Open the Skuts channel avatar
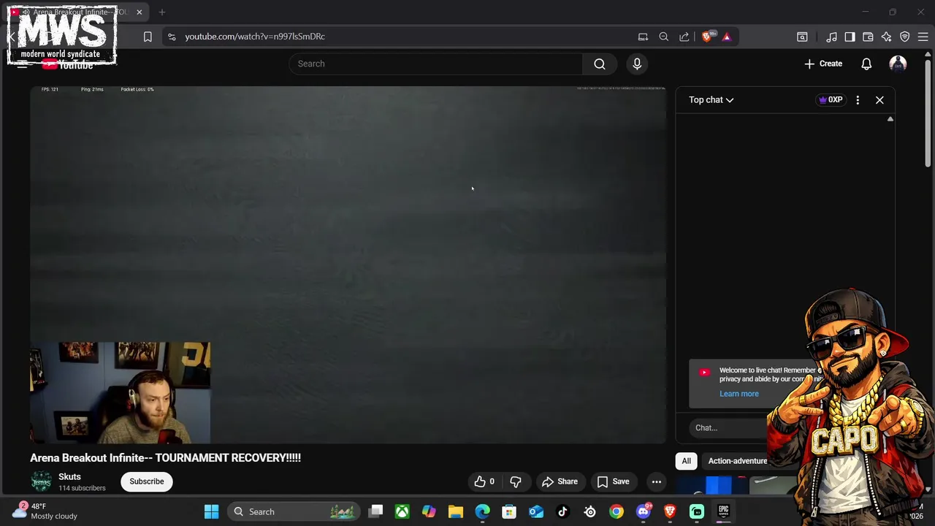 pyautogui.click(x=42, y=481)
